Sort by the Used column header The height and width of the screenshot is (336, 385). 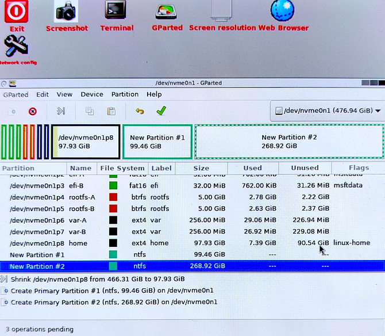click(252, 168)
